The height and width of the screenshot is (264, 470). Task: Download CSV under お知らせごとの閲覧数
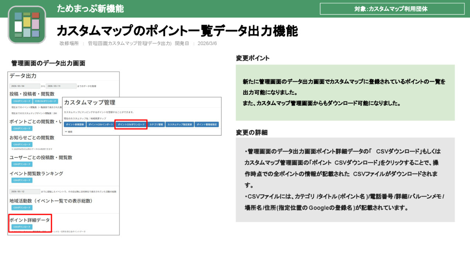point(22,144)
